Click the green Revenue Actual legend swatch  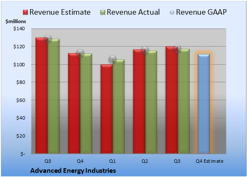(102, 13)
